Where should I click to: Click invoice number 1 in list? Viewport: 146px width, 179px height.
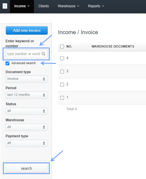click(x=67, y=97)
